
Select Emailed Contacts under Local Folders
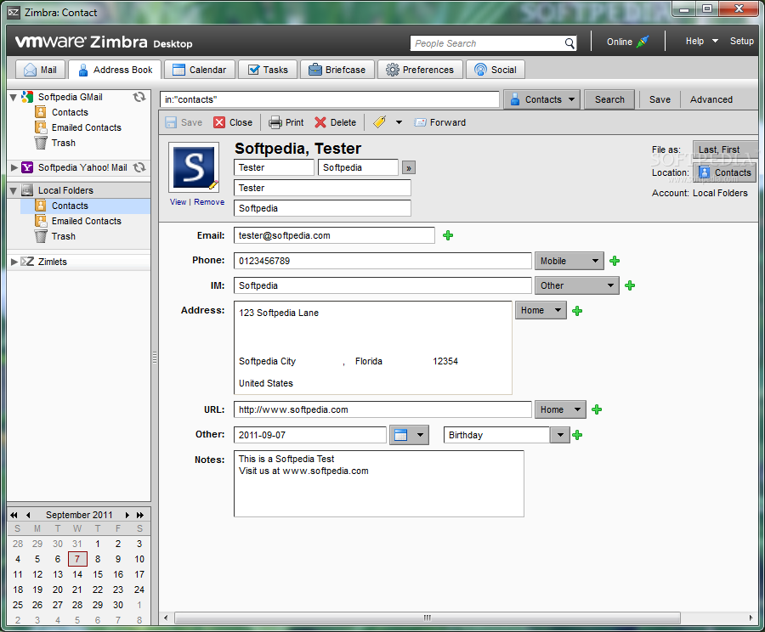pyautogui.click(x=87, y=222)
